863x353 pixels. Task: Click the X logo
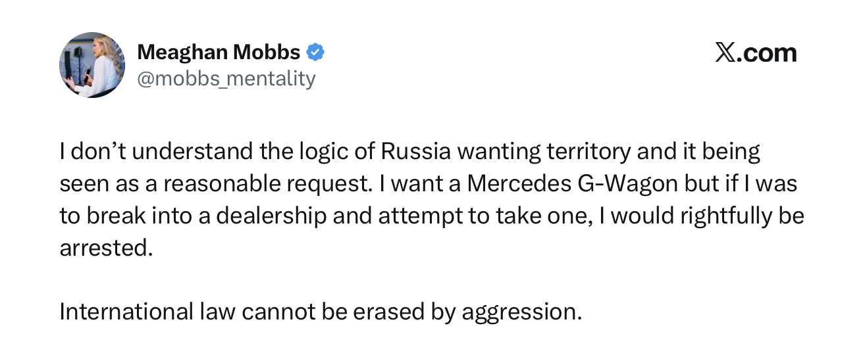(724, 53)
